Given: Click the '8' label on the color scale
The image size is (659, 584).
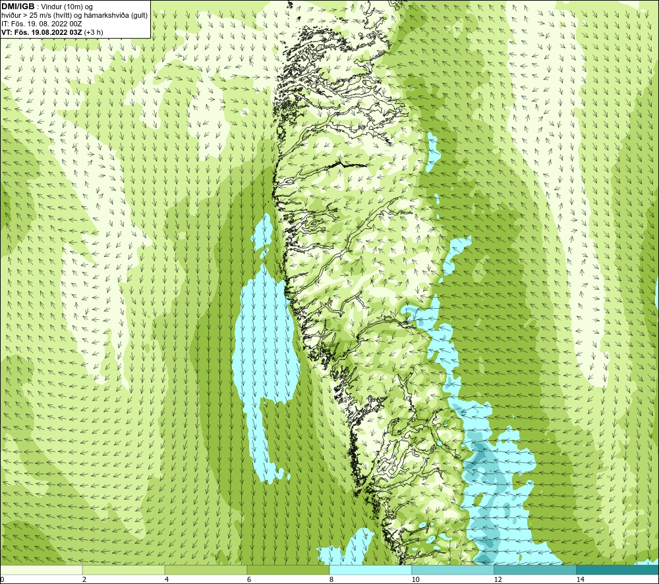Looking at the screenshot, I should (331, 579).
